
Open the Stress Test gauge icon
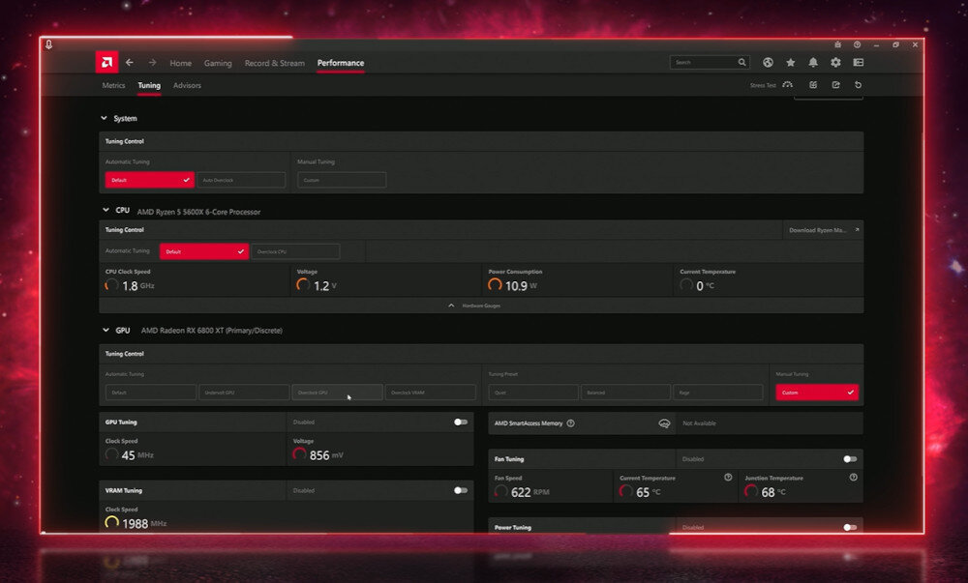[x=787, y=85]
